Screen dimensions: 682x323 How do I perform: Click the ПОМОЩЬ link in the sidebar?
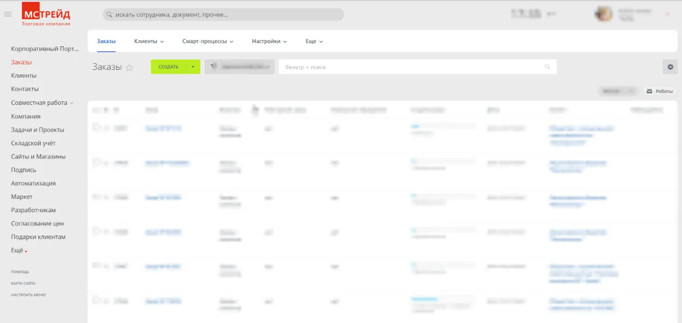[20, 272]
